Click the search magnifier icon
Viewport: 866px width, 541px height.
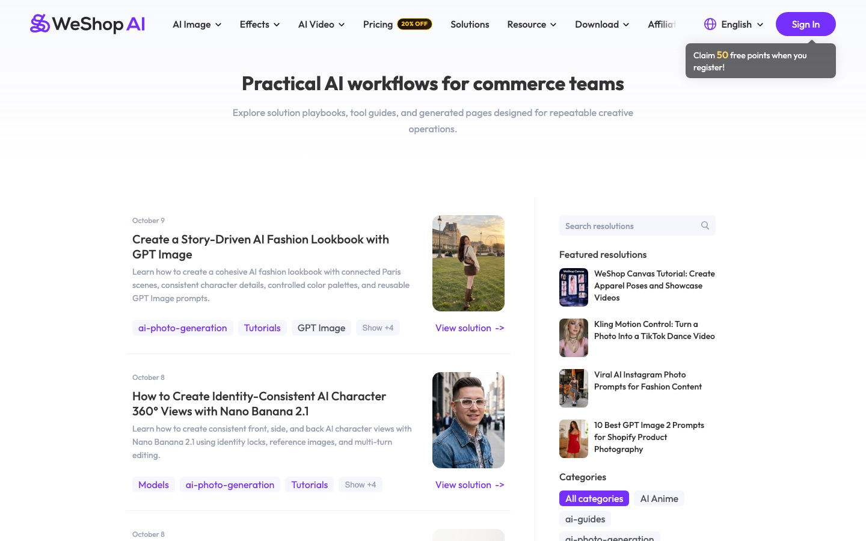(705, 225)
